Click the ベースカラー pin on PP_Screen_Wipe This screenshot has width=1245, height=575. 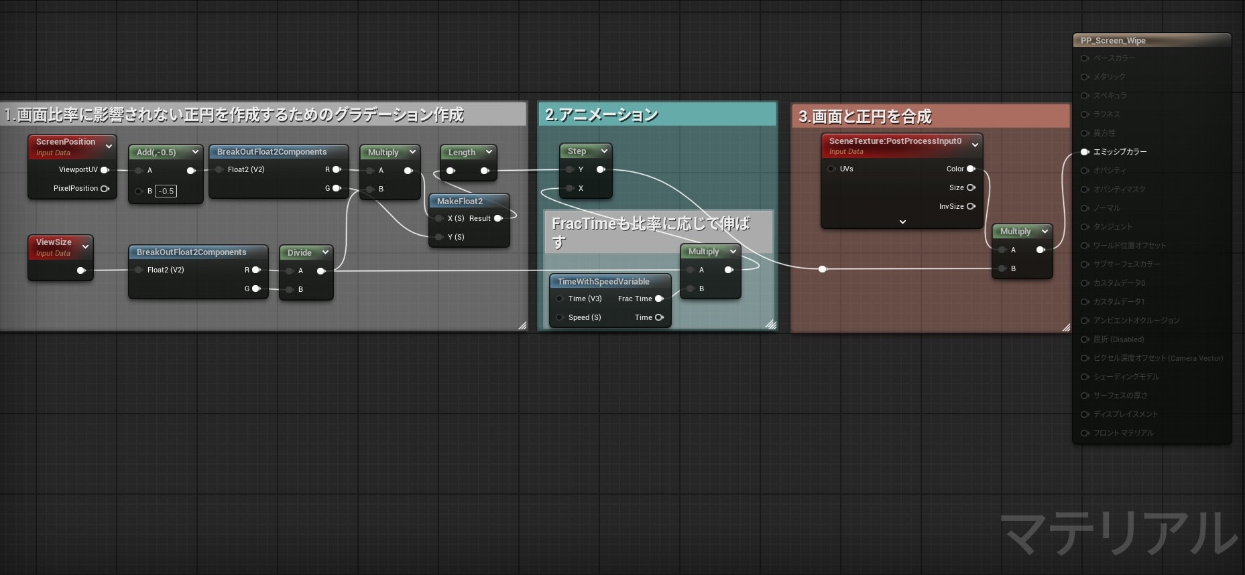pos(1085,58)
